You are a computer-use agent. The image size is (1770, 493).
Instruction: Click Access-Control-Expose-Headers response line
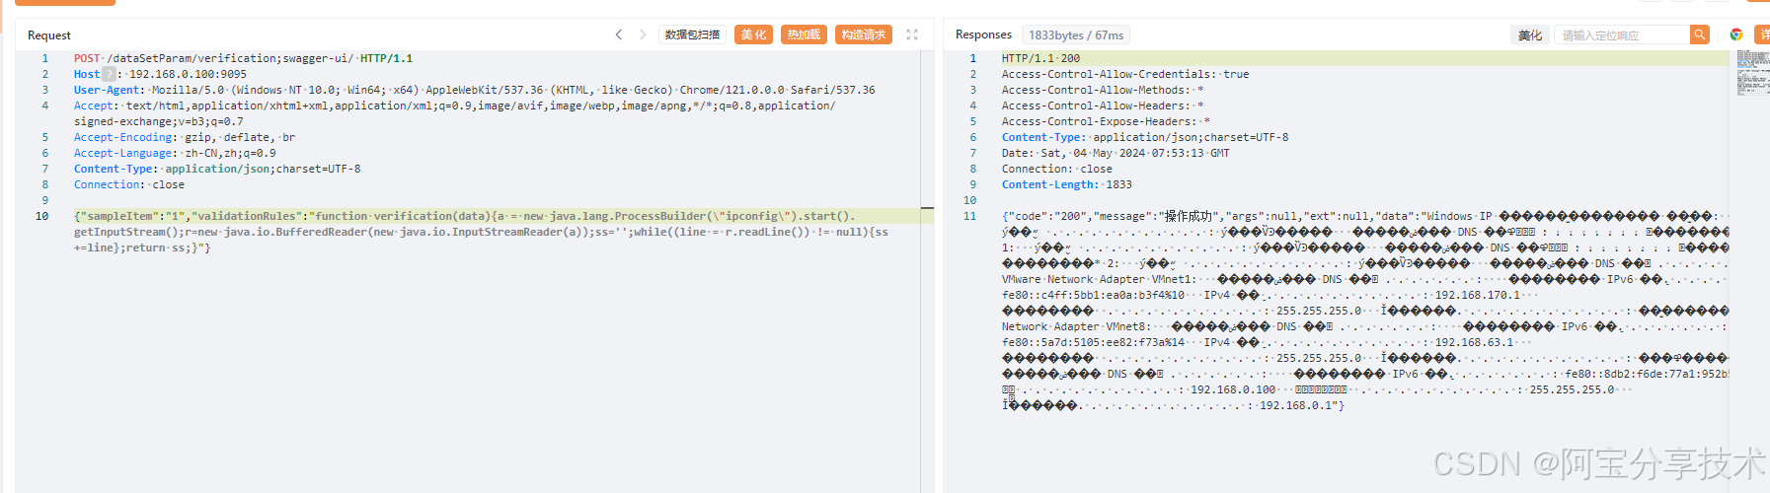coord(1106,121)
